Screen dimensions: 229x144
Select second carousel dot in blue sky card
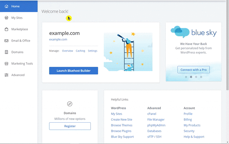coord(191,77)
